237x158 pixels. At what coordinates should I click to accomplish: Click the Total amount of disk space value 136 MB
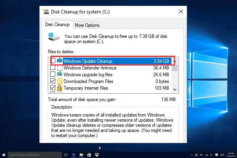(168, 100)
